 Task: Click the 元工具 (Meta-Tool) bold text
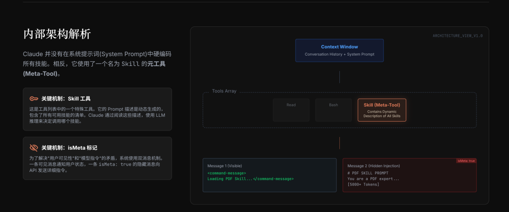pos(94,69)
